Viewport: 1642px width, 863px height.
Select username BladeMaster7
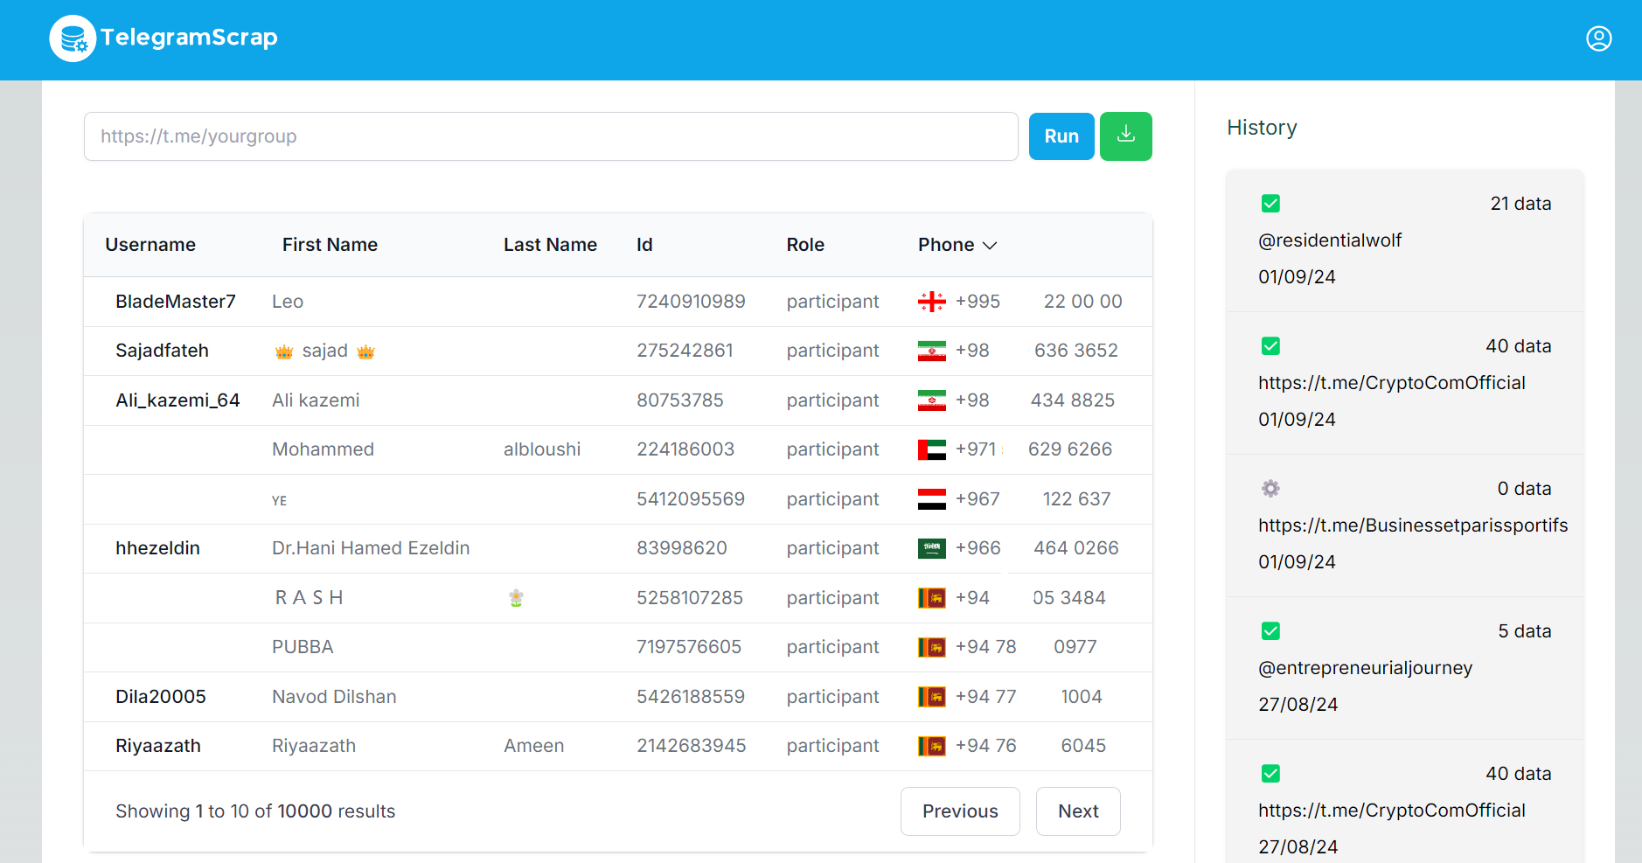tap(176, 302)
